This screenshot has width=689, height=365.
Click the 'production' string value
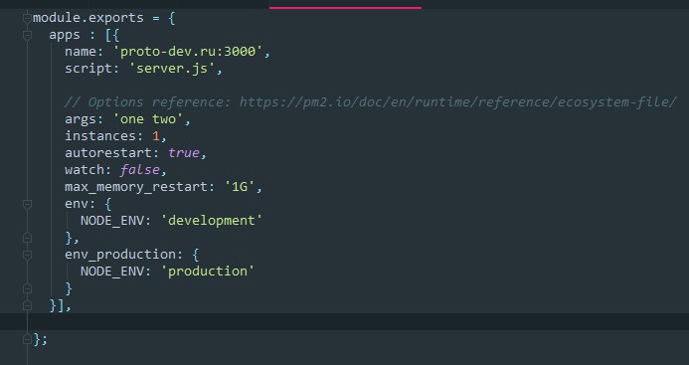point(208,272)
